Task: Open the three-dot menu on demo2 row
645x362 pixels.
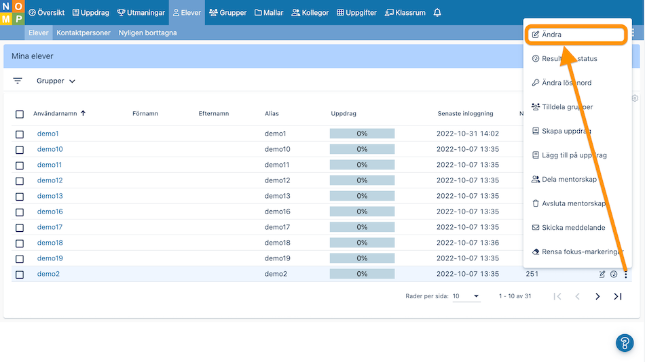Action: click(626, 275)
